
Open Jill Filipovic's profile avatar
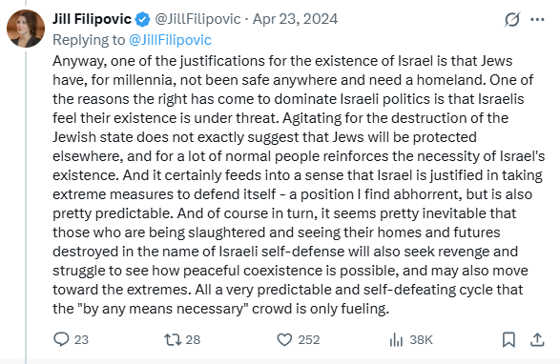click(x=26, y=29)
